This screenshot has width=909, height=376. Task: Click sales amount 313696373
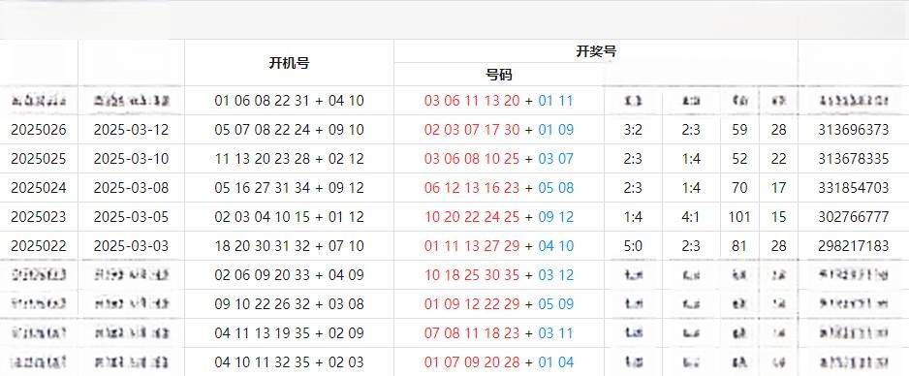tap(854, 130)
